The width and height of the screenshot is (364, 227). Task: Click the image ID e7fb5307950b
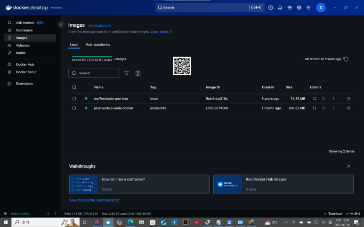point(217,108)
